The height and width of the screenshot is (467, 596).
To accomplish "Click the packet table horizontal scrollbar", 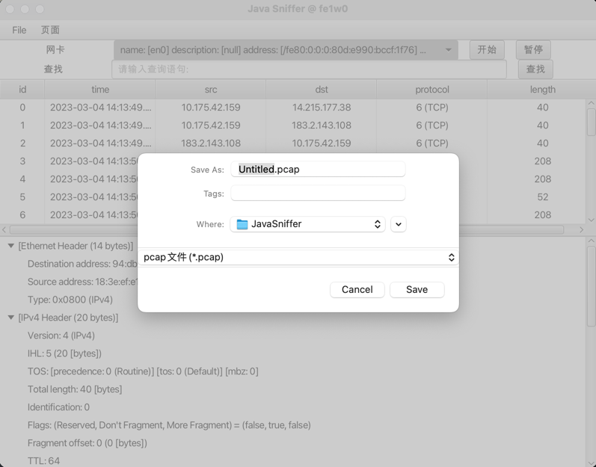I will 286,229.
